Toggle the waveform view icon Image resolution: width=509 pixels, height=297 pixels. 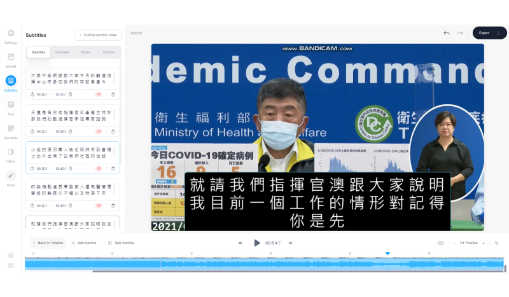click(x=496, y=243)
